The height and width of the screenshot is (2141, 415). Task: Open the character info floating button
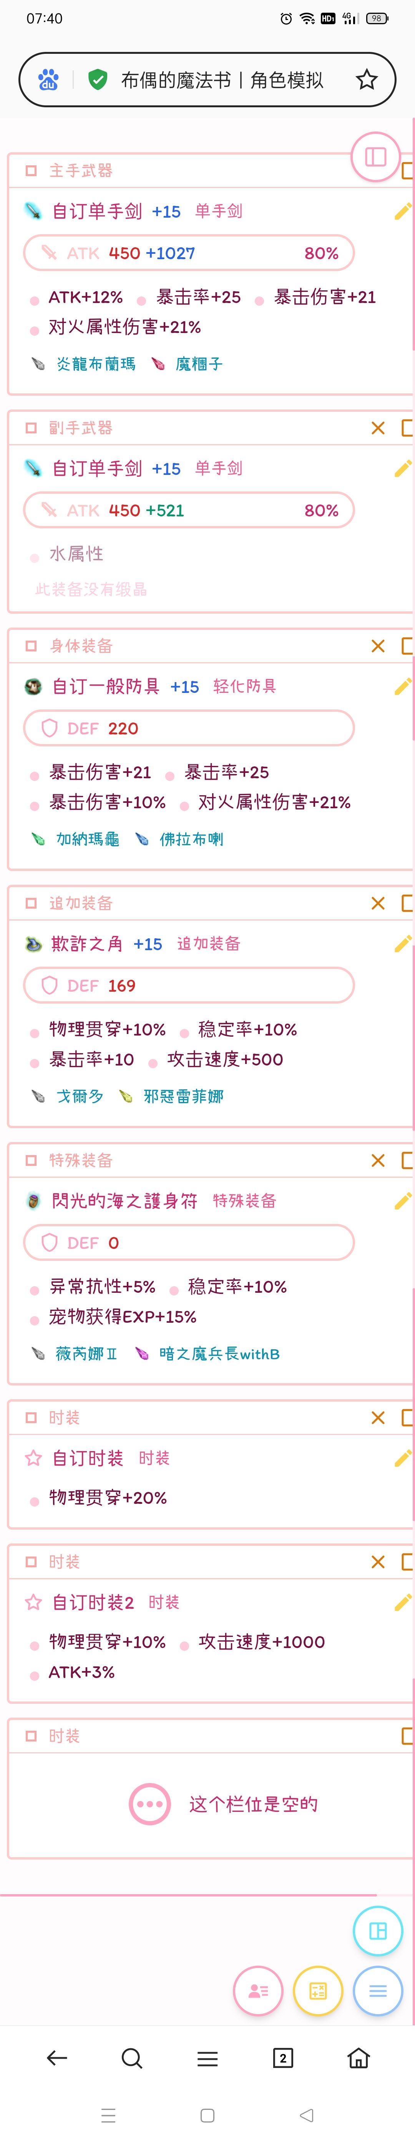point(258,1991)
